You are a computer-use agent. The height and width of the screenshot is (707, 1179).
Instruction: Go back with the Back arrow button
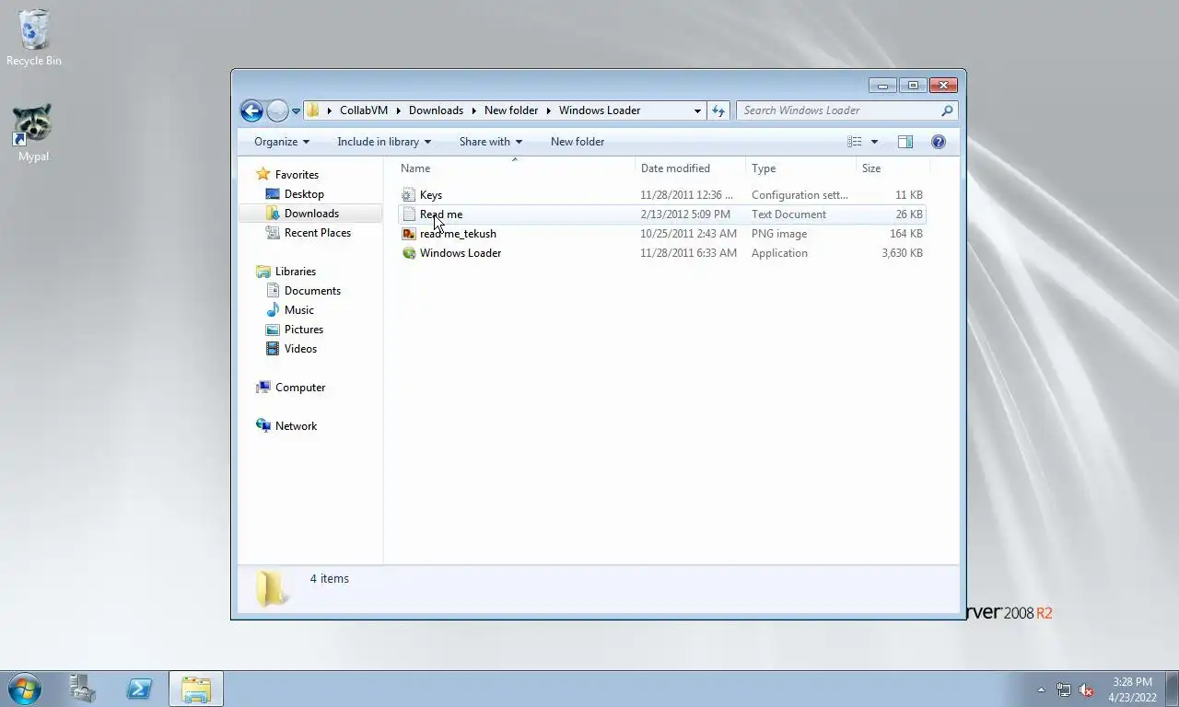pos(251,110)
